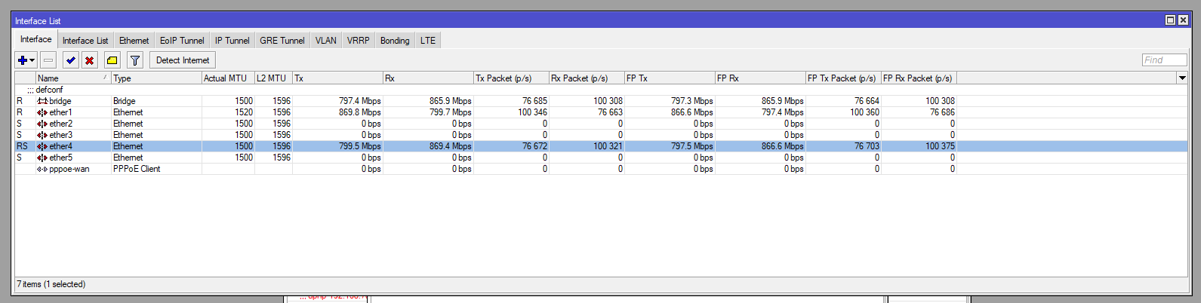Image resolution: width=1201 pixels, height=303 pixels.
Task: Click the ether3 interface icon
Action: [42, 135]
